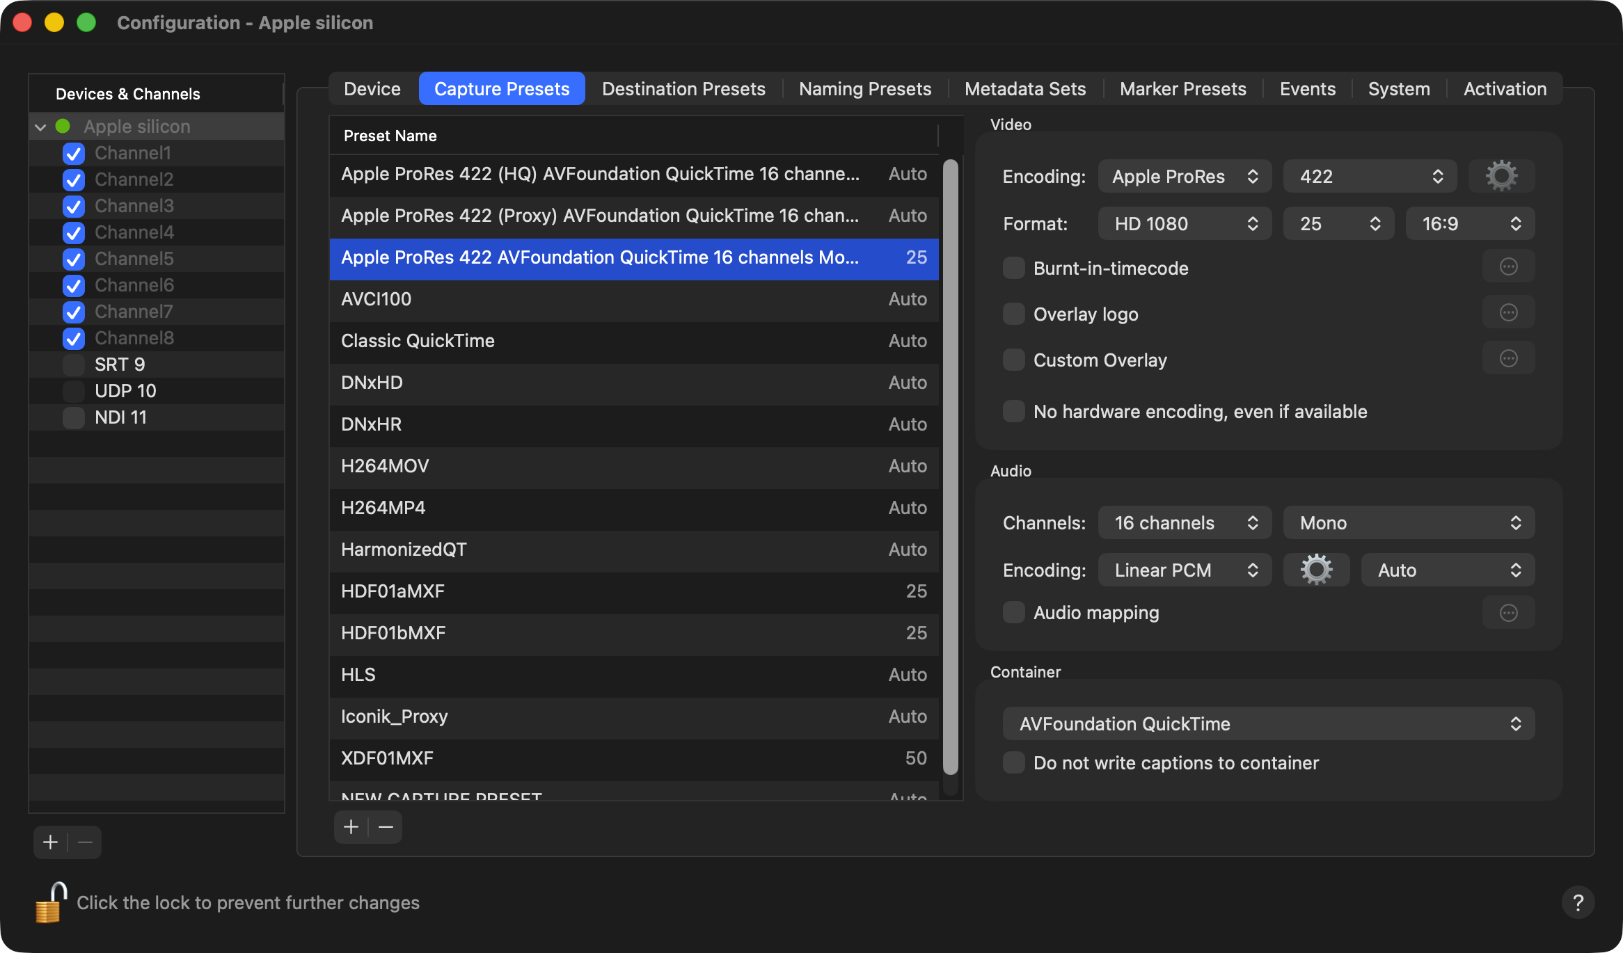Open the Events tab
Image resolution: width=1623 pixels, height=953 pixels.
tap(1308, 88)
